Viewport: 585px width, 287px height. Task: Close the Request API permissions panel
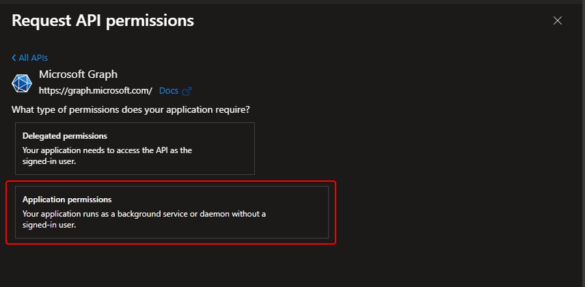tap(558, 20)
